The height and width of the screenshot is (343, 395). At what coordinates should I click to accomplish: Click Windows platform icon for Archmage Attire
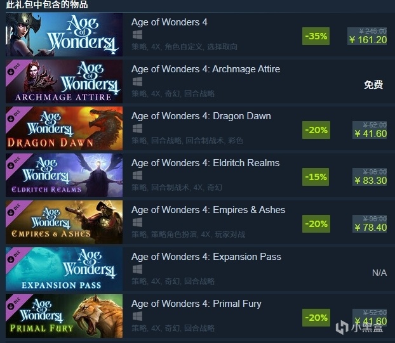click(137, 82)
